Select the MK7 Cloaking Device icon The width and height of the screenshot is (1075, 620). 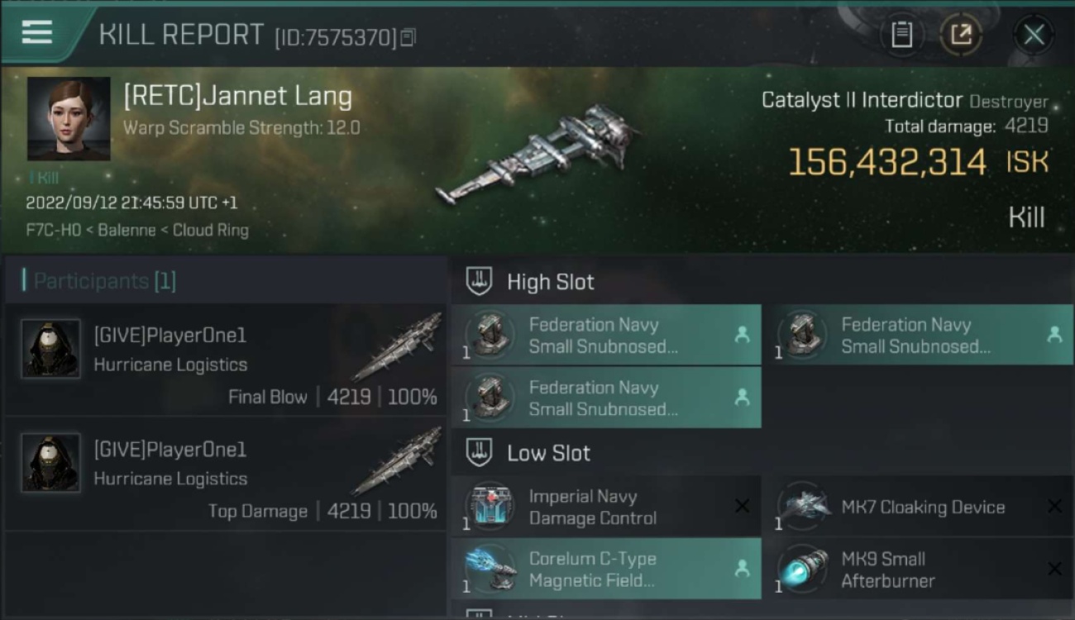click(x=802, y=507)
